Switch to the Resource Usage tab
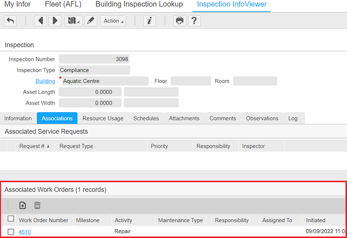Viewport: 347px width, 238px height. tap(103, 119)
